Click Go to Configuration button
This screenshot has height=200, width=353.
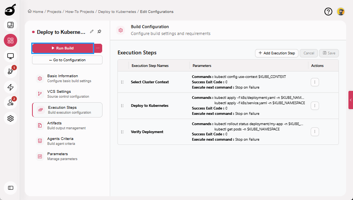(67, 60)
